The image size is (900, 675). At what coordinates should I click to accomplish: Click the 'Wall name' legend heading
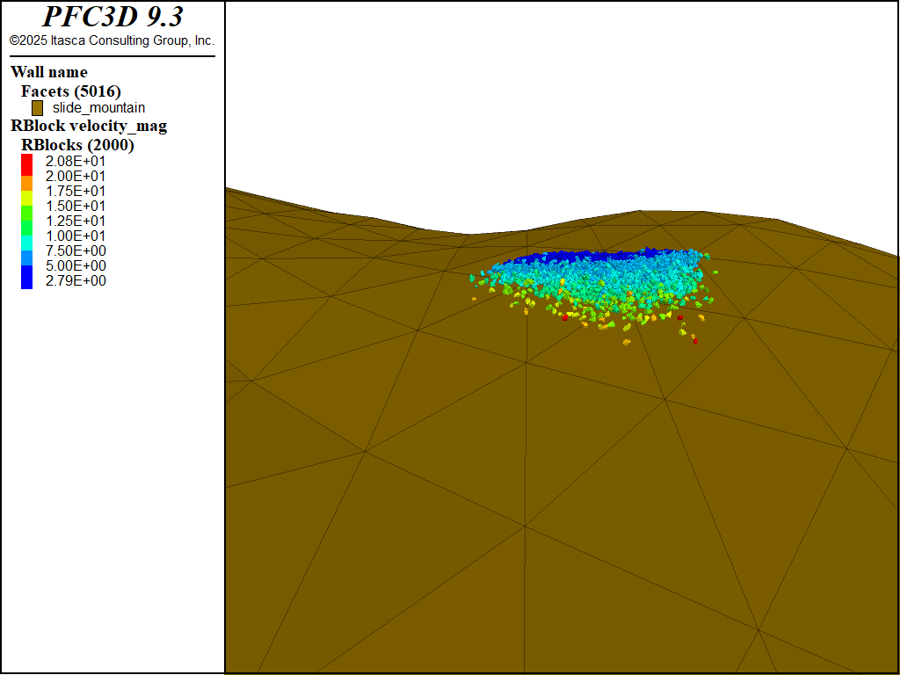[x=49, y=72]
